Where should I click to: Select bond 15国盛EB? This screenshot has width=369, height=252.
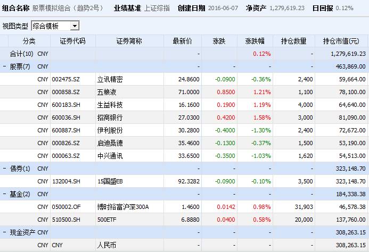click(110, 181)
